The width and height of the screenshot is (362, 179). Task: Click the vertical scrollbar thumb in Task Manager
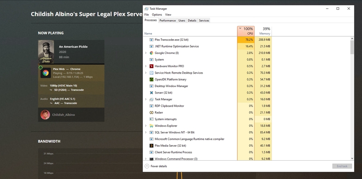coord(352,47)
